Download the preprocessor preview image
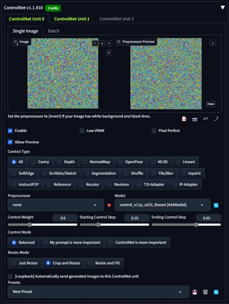The image size is (229, 304). pyautogui.click(x=213, y=43)
